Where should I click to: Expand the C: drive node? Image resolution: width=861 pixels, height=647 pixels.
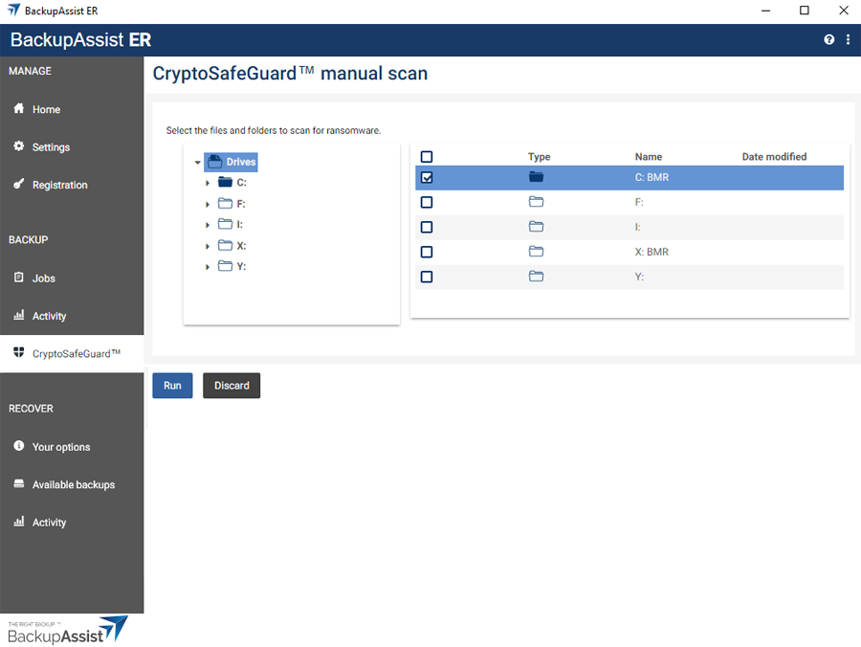coord(208,183)
